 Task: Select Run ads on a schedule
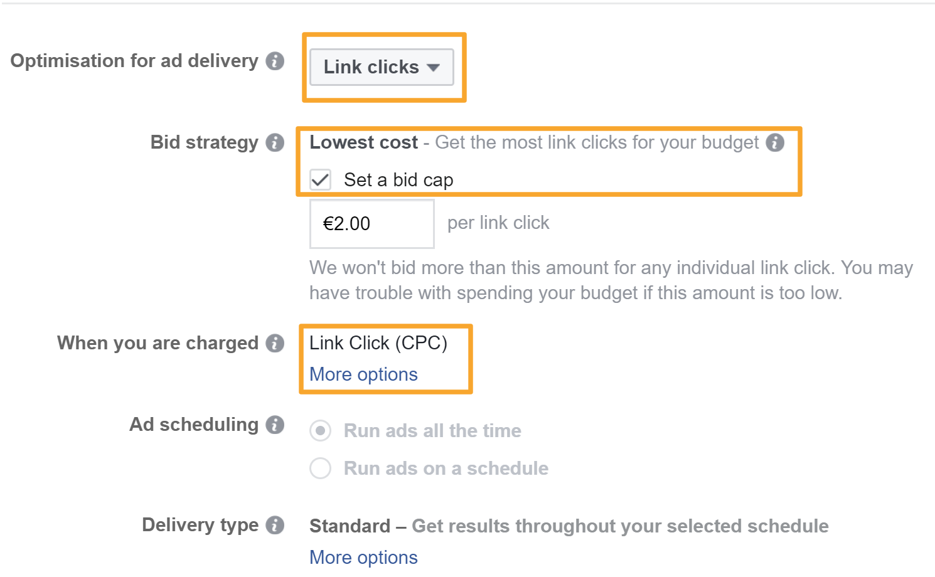(x=321, y=468)
